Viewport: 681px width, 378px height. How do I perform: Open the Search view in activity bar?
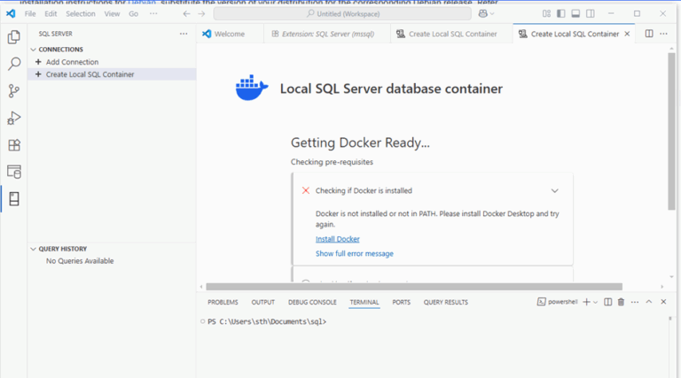[13, 64]
